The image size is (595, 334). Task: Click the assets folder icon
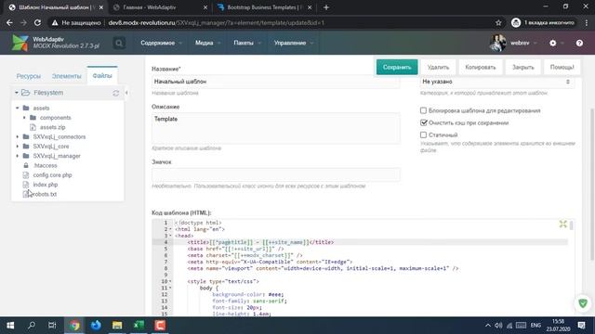coord(26,108)
